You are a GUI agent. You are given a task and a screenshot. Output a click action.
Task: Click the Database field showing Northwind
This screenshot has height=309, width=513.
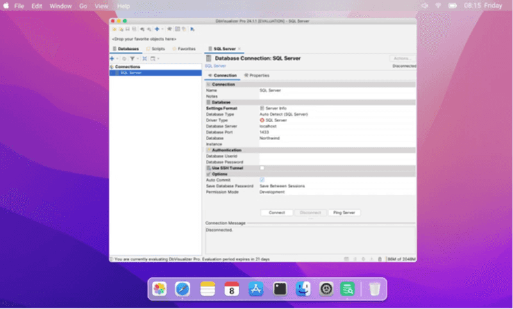[337, 138]
